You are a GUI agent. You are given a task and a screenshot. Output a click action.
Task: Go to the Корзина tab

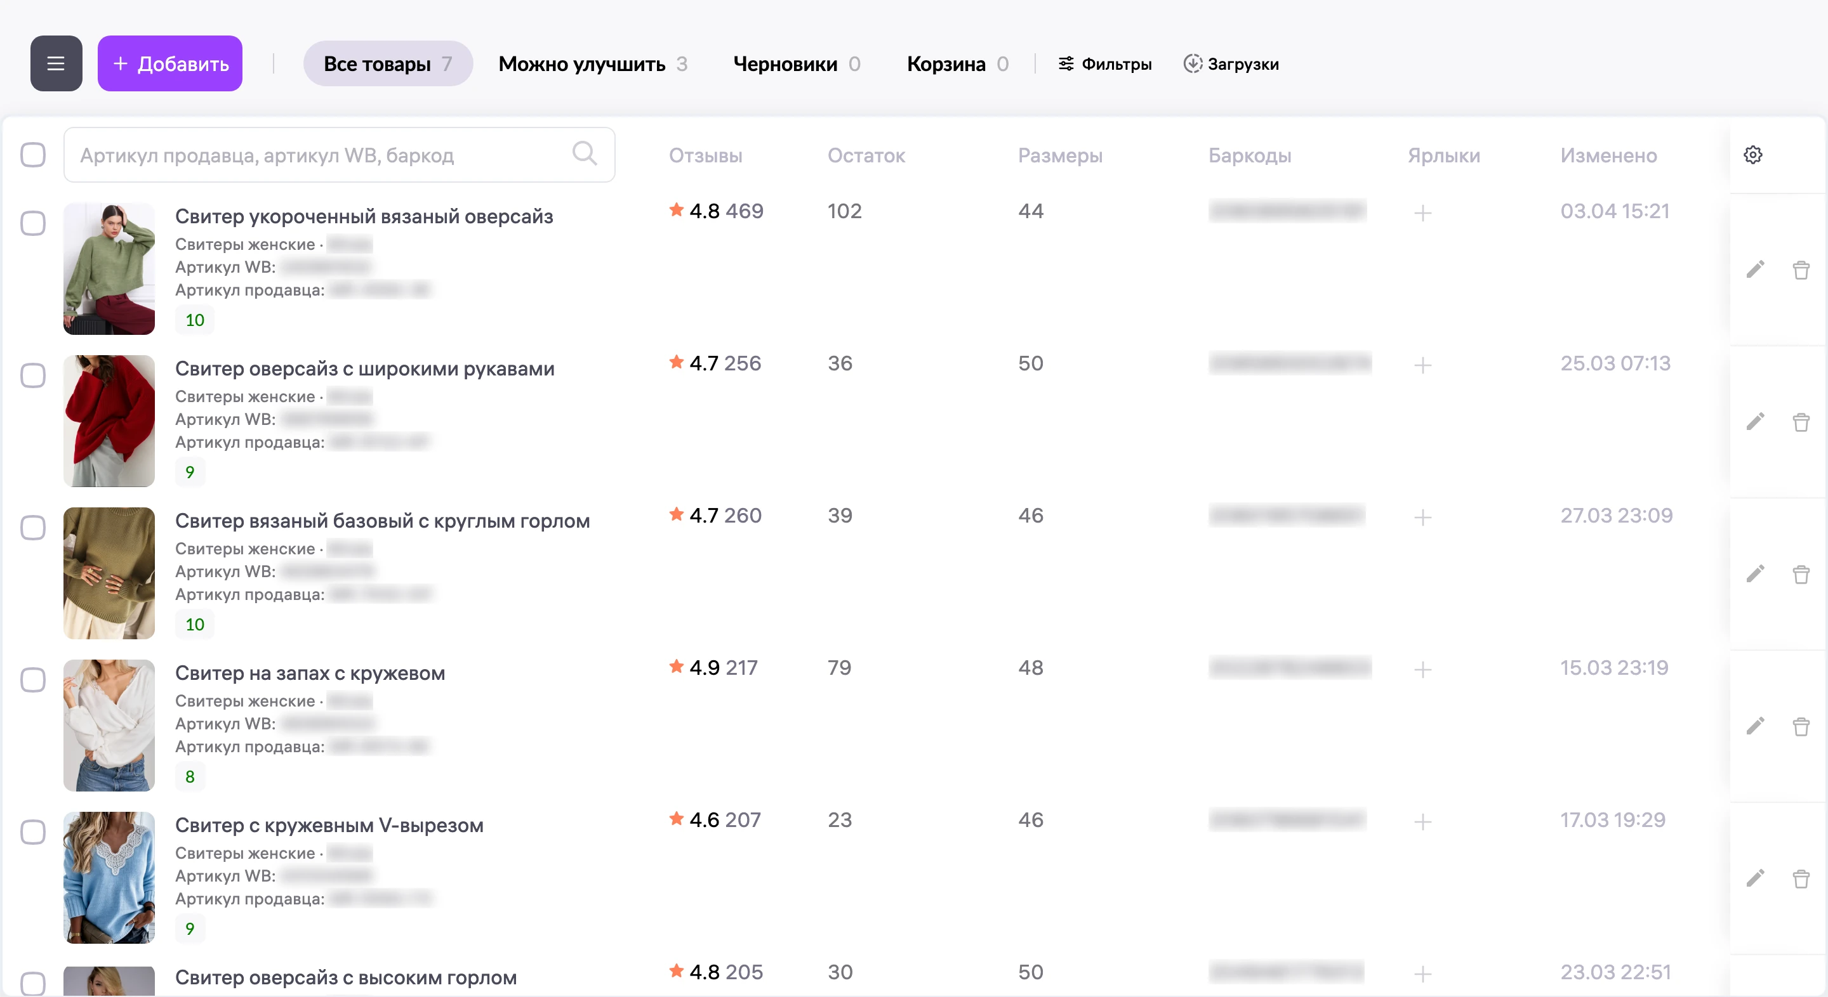click(957, 64)
